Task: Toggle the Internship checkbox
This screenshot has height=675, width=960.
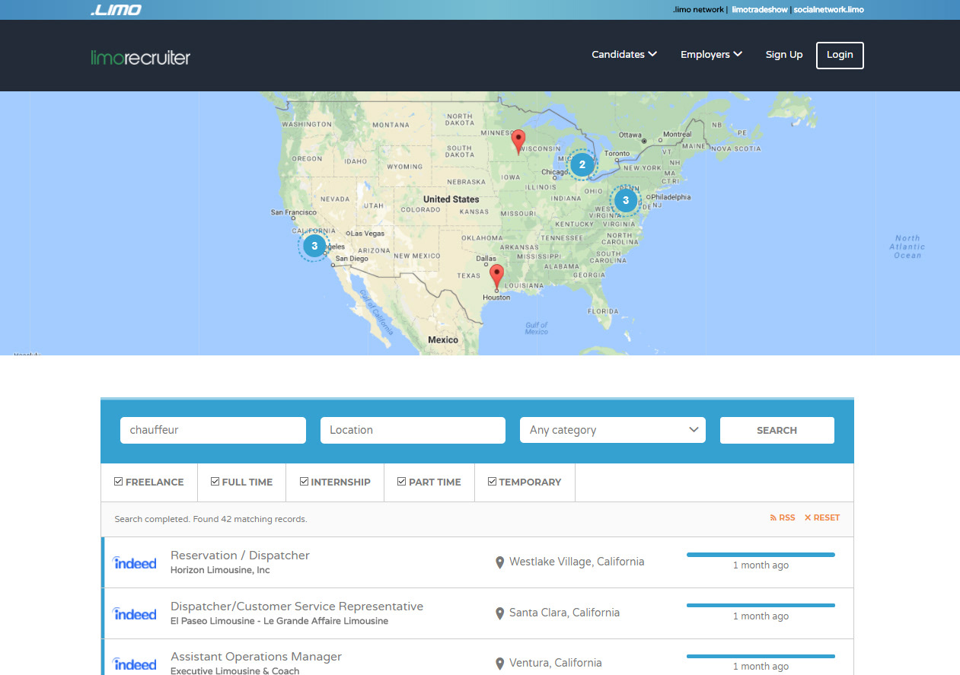Action: (305, 482)
